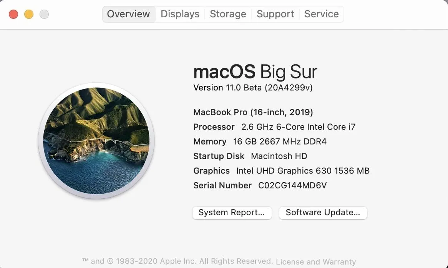Click the Macintosh HD startup disk value
The width and height of the screenshot is (448, 268).
[279, 156]
